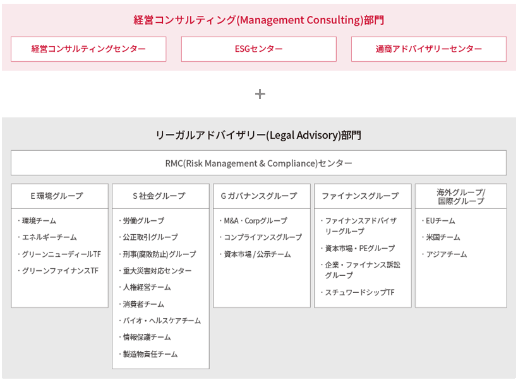Click the 米国チーム item
Image resolution: width=518 pixels, height=385 pixels.
[443, 237]
